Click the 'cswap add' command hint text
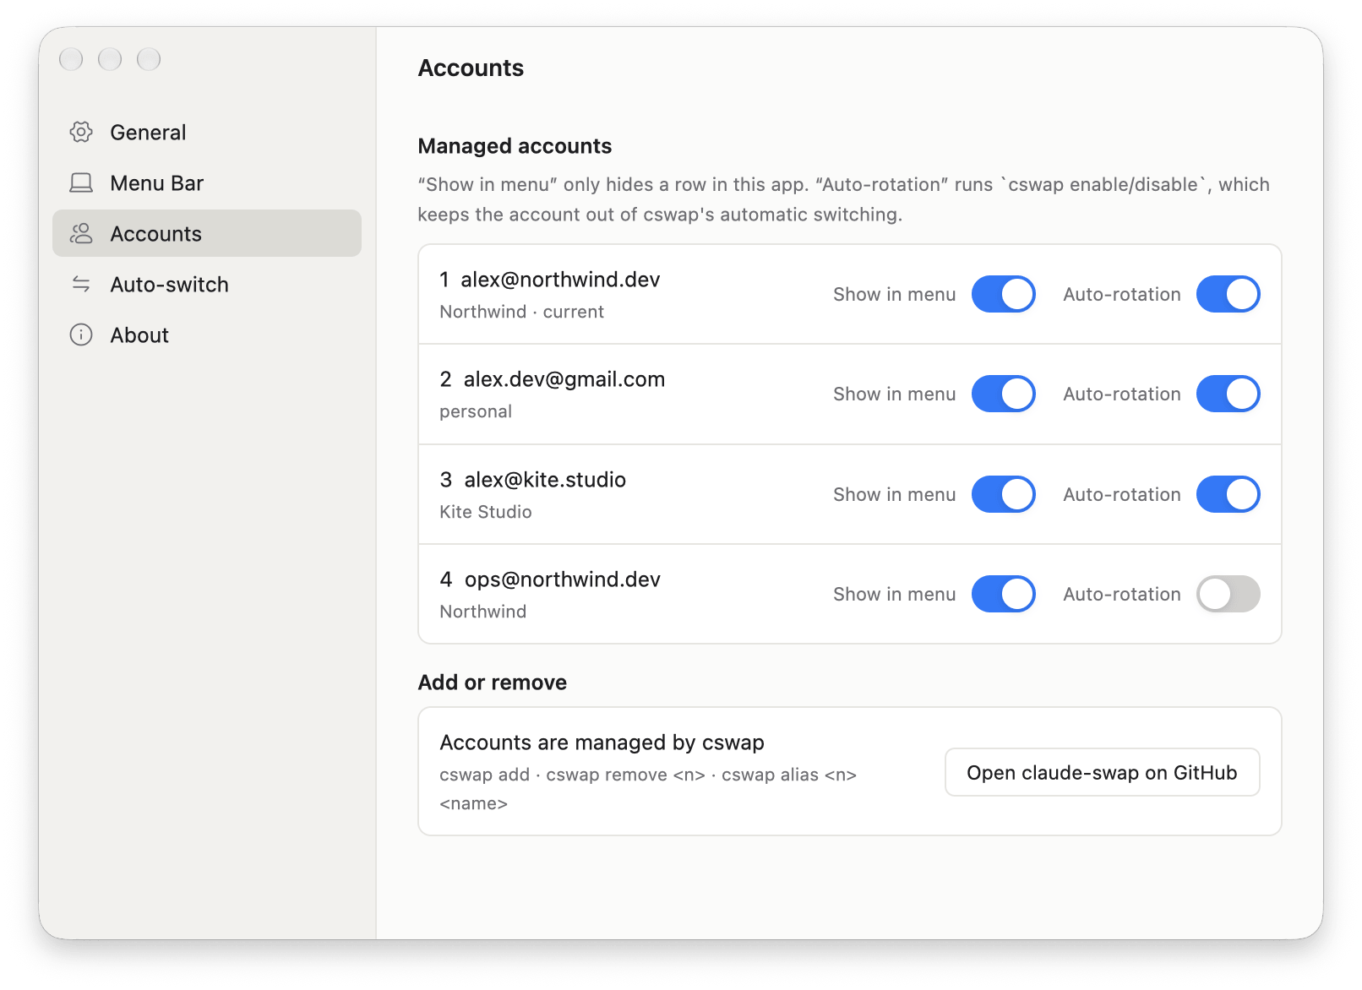This screenshot has width=1362, height=990. click(485, 775)
